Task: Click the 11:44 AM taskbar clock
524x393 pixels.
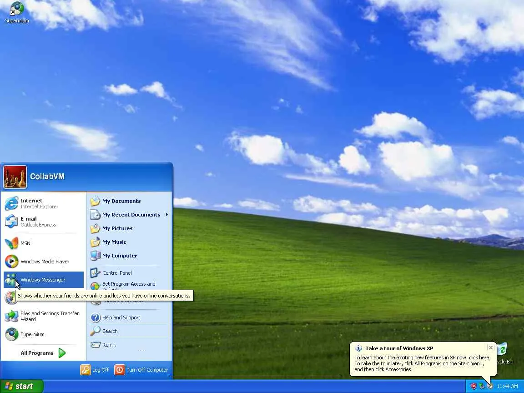Action: pyautogui.click(x=507, y=386)
